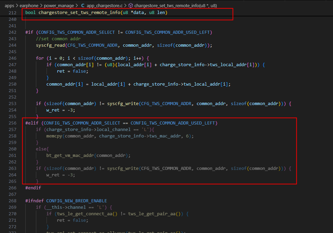Viewport: 333px width, 233px height.
Task: Select the app_chargestore.c breadcrumb file
Action: (x=105, y=5)
